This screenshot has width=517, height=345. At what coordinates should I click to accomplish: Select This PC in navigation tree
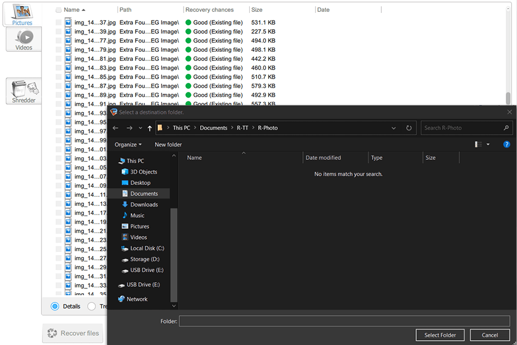[x=135, y=161]
